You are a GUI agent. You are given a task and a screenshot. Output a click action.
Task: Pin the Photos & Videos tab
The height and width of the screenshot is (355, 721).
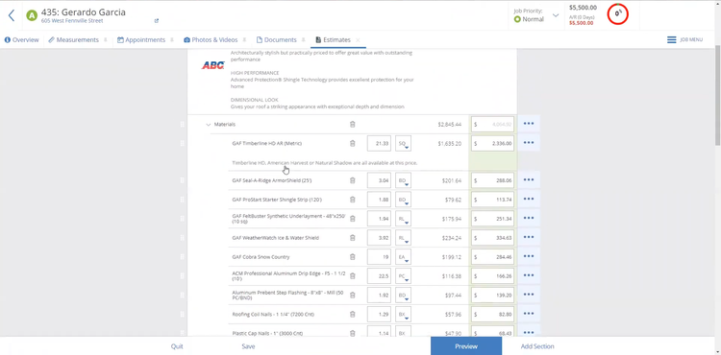(244, 40)
